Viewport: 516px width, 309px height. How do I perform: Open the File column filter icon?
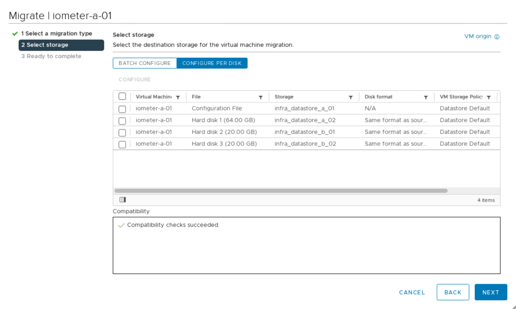coord(261,97)
